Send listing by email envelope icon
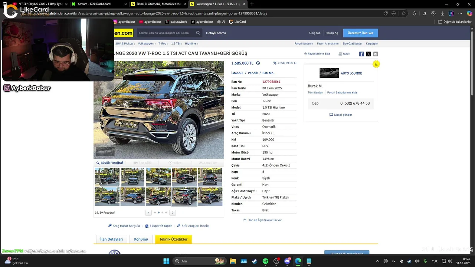The height and width of the screenshot is (267, 475). click(376, 54)
